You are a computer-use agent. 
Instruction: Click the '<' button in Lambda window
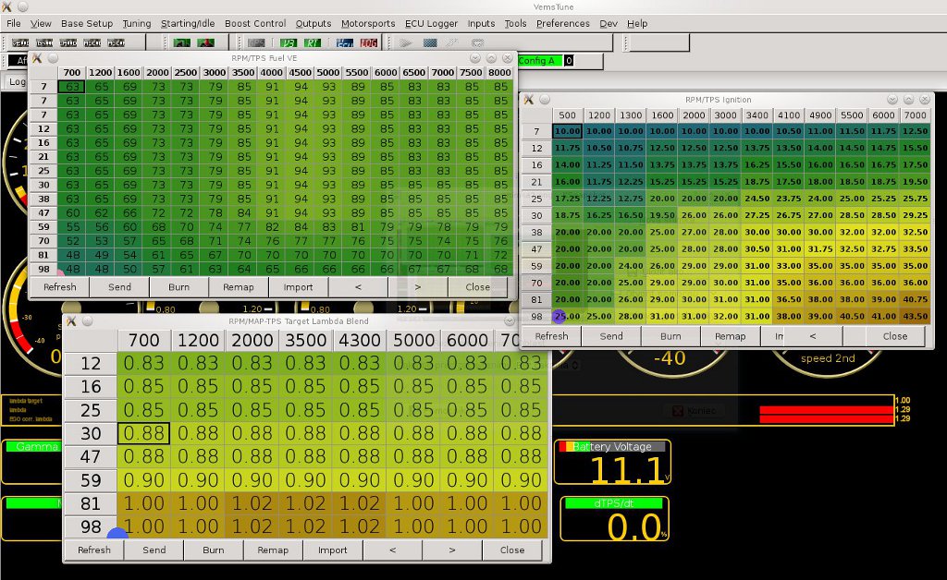[x=392, y=550]
